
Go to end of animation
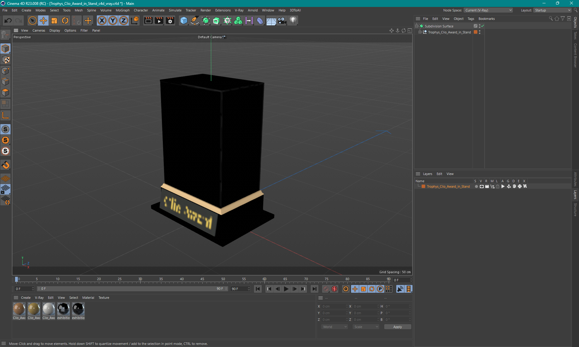point(314,289)
